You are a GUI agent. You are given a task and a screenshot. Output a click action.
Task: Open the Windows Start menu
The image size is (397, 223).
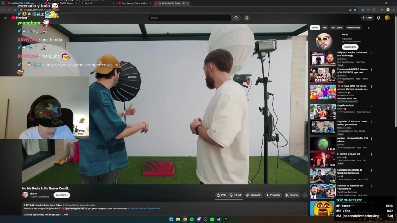point(171,219)
